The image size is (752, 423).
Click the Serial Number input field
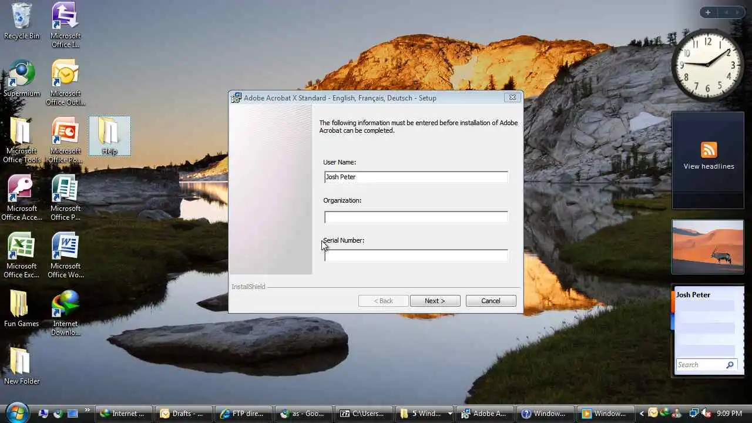click(416, 255)
